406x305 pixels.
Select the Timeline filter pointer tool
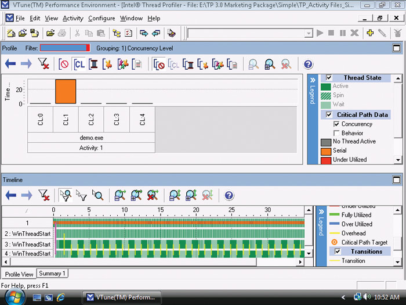81,195
